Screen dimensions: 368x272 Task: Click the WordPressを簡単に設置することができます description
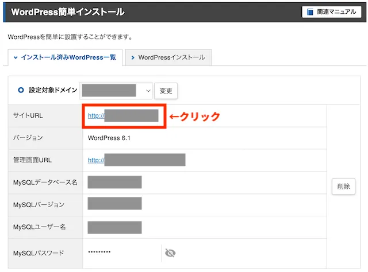[x=70, y=37]
